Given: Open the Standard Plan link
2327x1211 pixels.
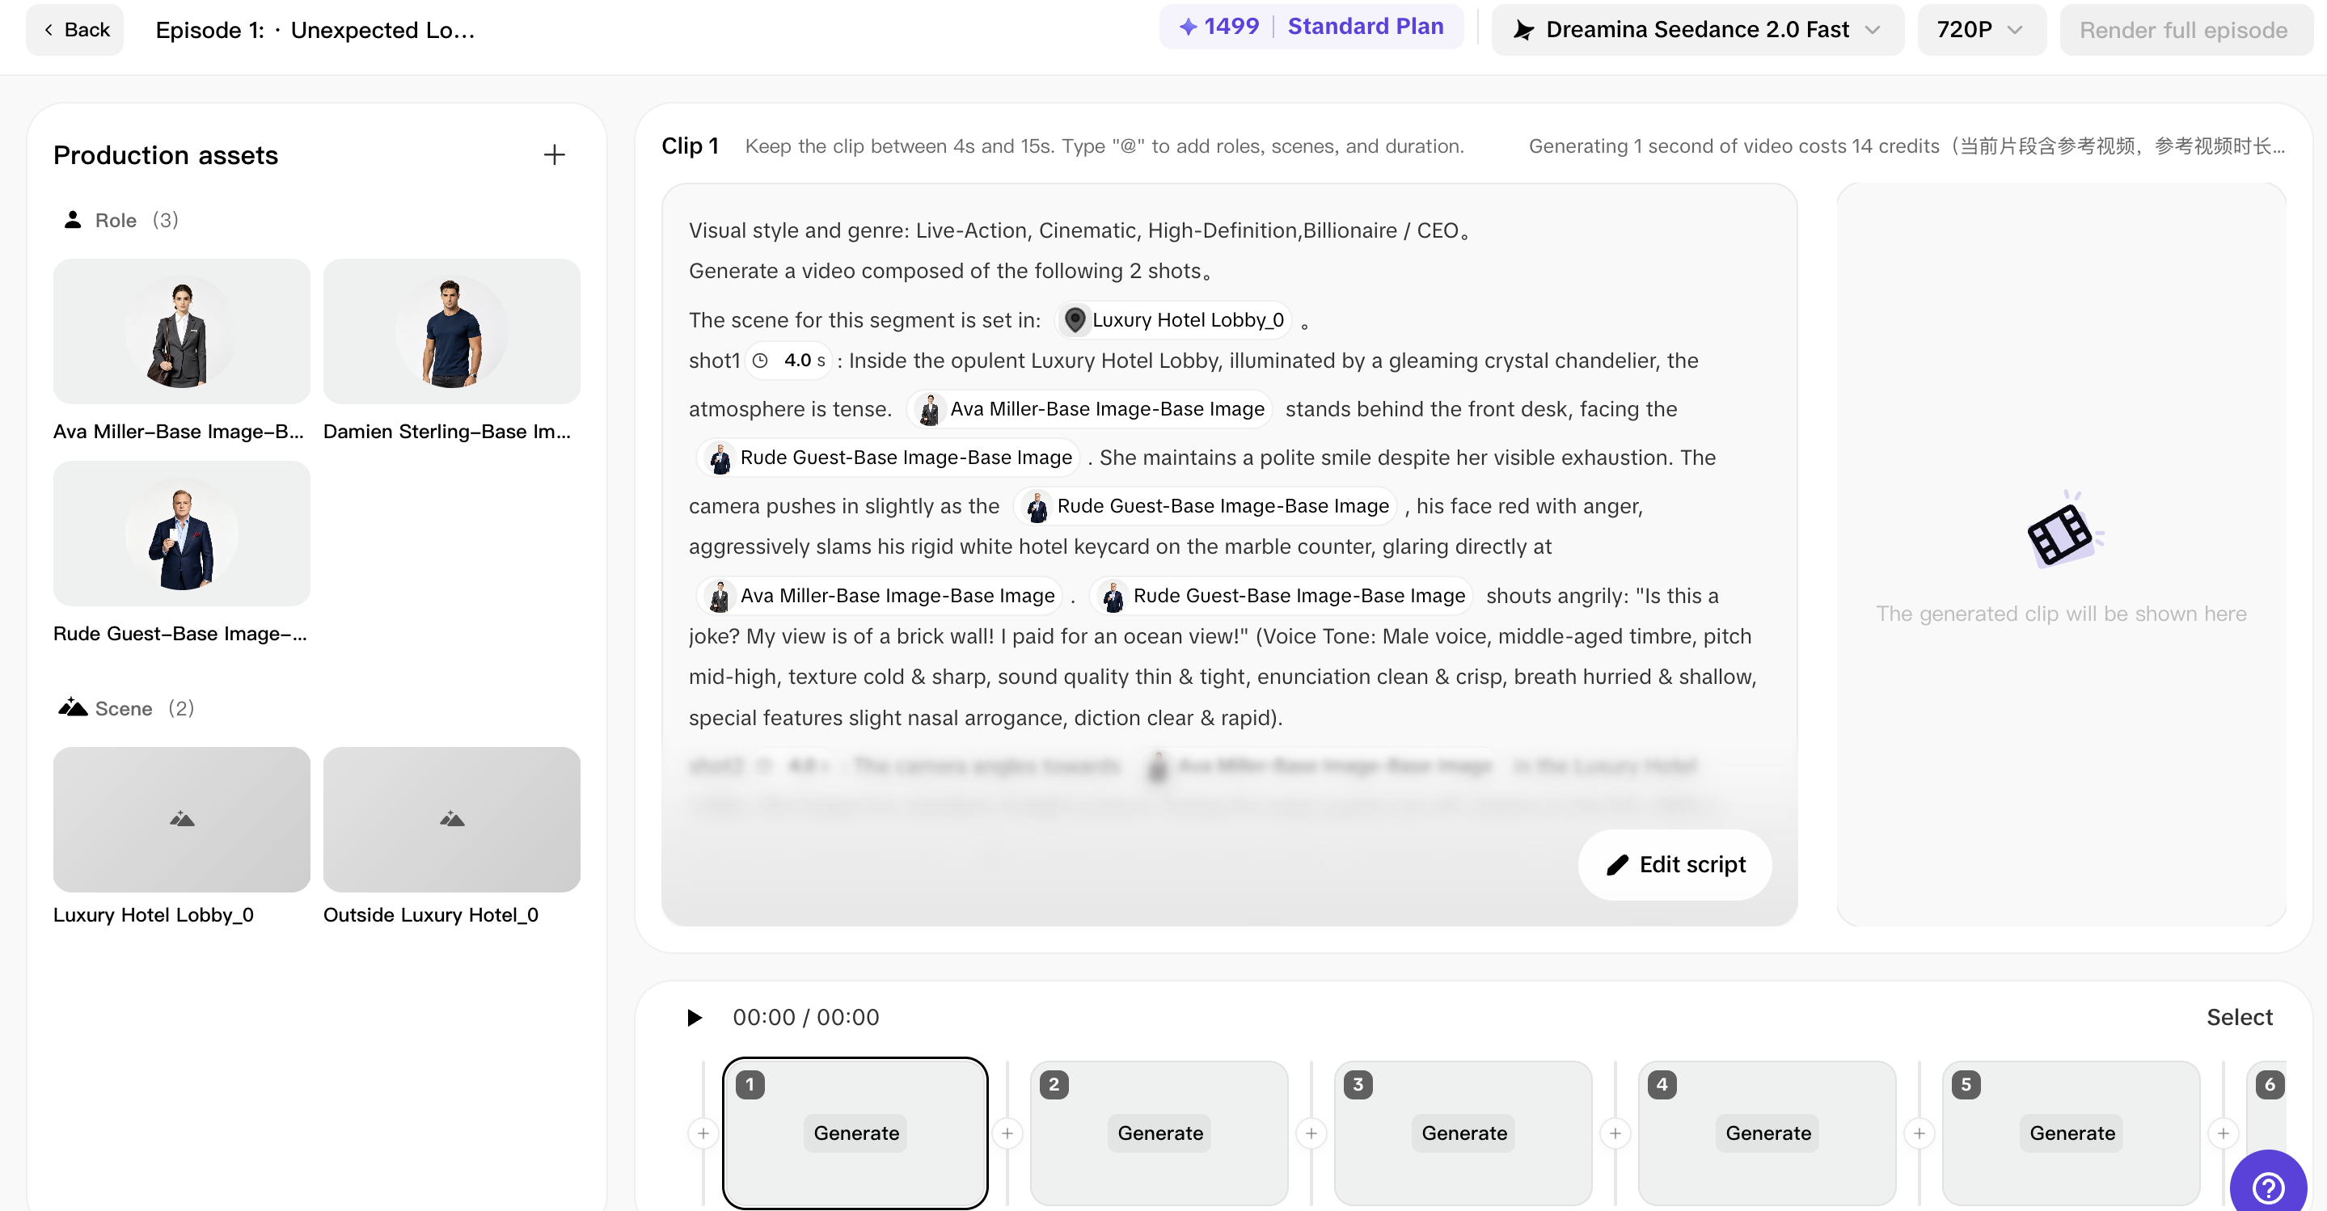Looking at the screenshot, I should point(1365,26).
